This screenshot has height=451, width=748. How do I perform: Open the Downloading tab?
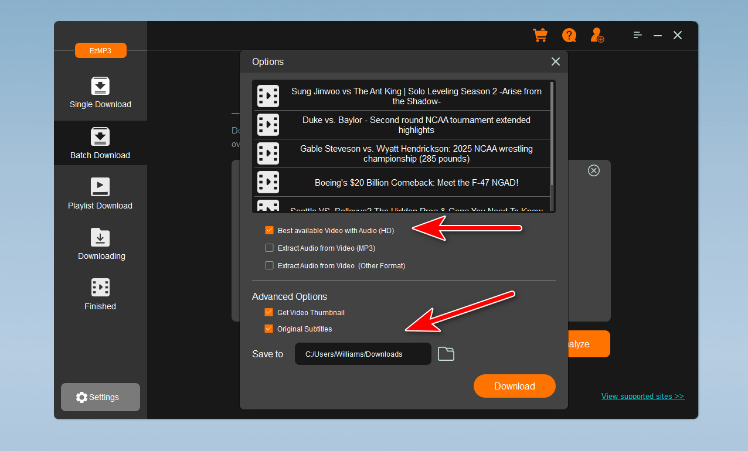pyautogui.click(x=100, y=244)
